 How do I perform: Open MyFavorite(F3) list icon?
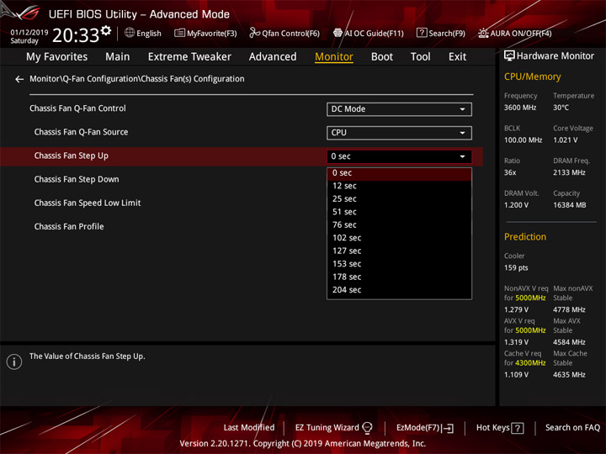tap(179, 33)
